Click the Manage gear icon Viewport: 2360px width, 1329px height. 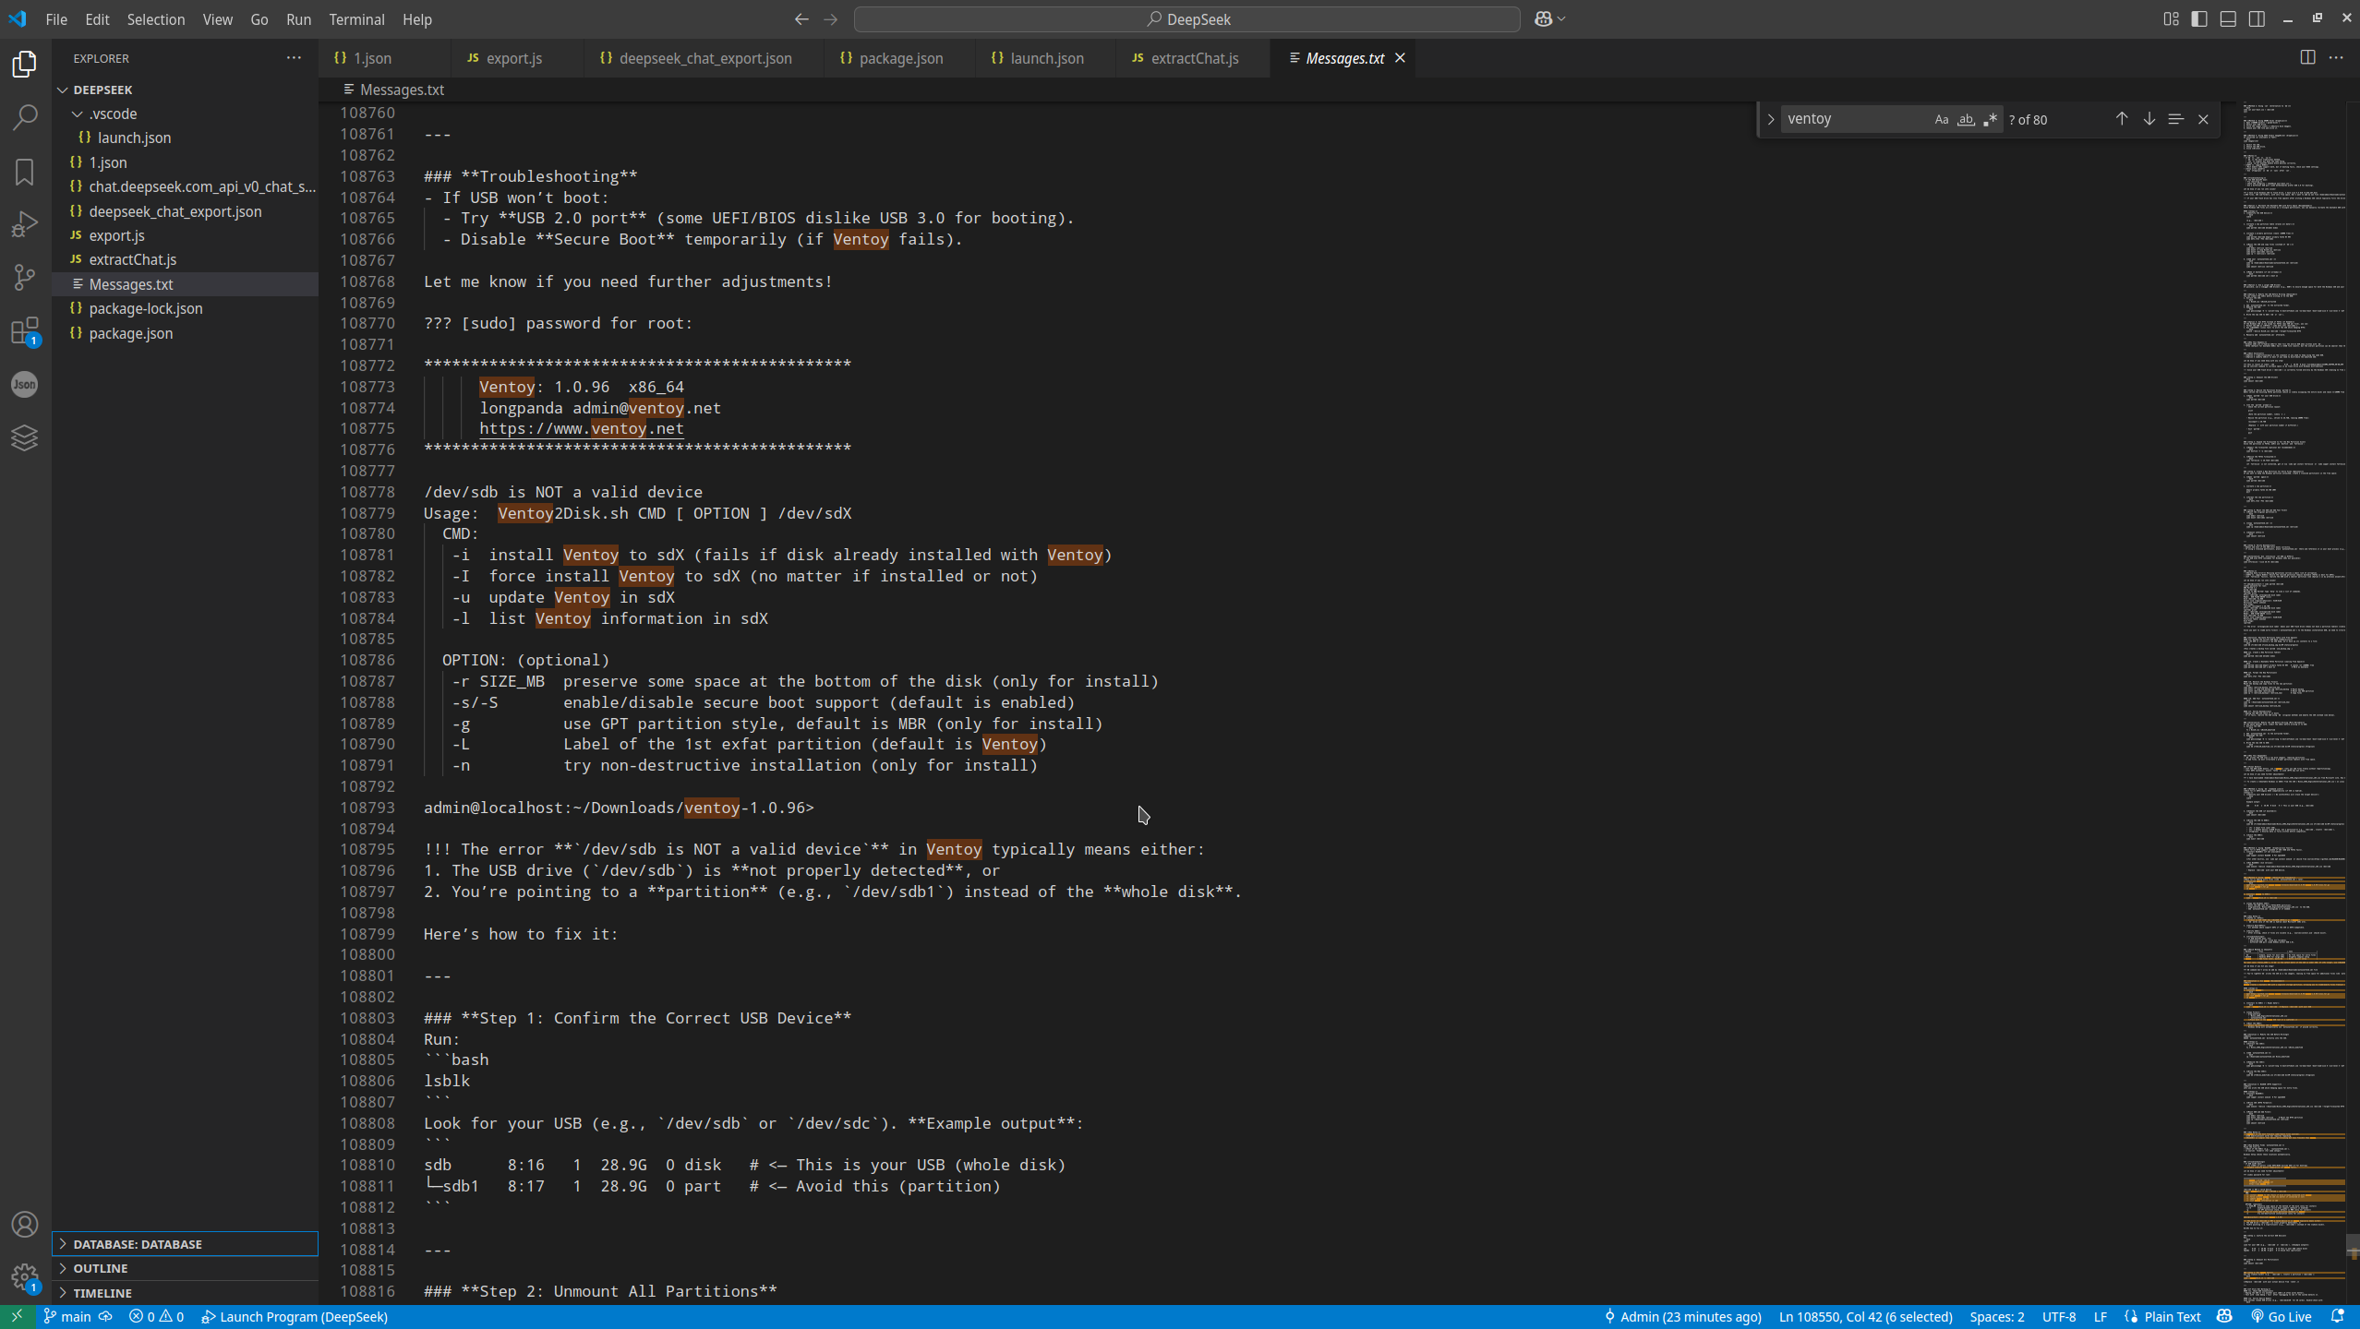(x=25, y=1277)
